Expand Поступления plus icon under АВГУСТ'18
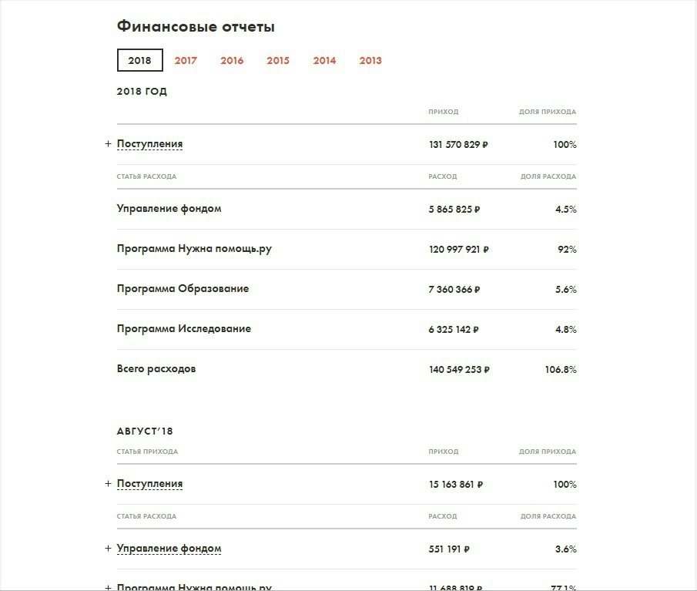The height and width of the screenshot is (591, 697). tap(108, 484)
